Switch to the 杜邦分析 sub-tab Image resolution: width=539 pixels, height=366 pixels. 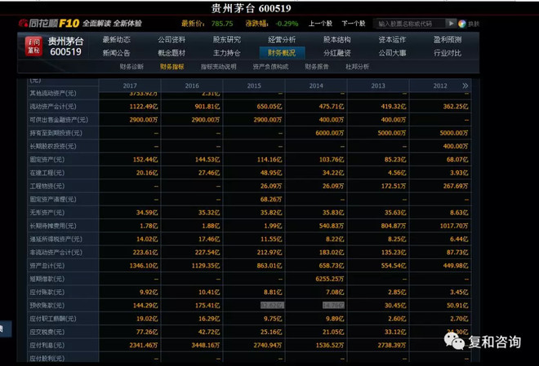[357, 67]
